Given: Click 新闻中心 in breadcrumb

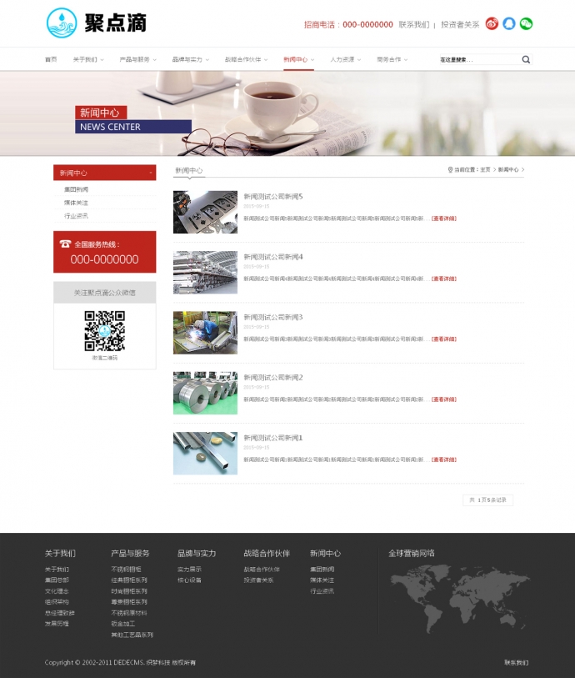Looking at the screenshot, I should [x=508, y=170].
